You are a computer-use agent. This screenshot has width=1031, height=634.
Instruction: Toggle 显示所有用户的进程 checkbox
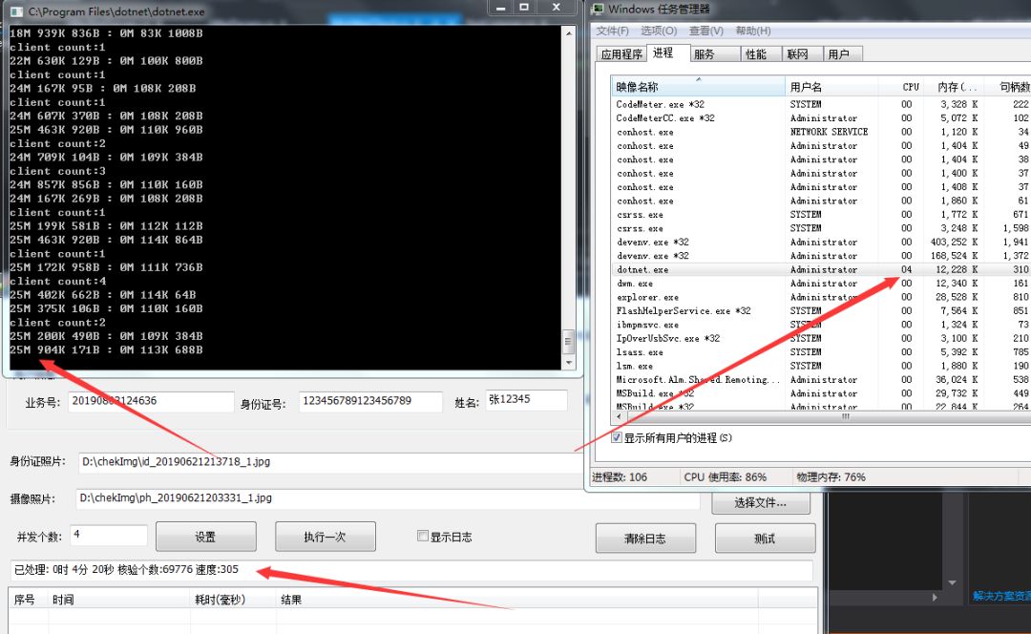[617, 437]
